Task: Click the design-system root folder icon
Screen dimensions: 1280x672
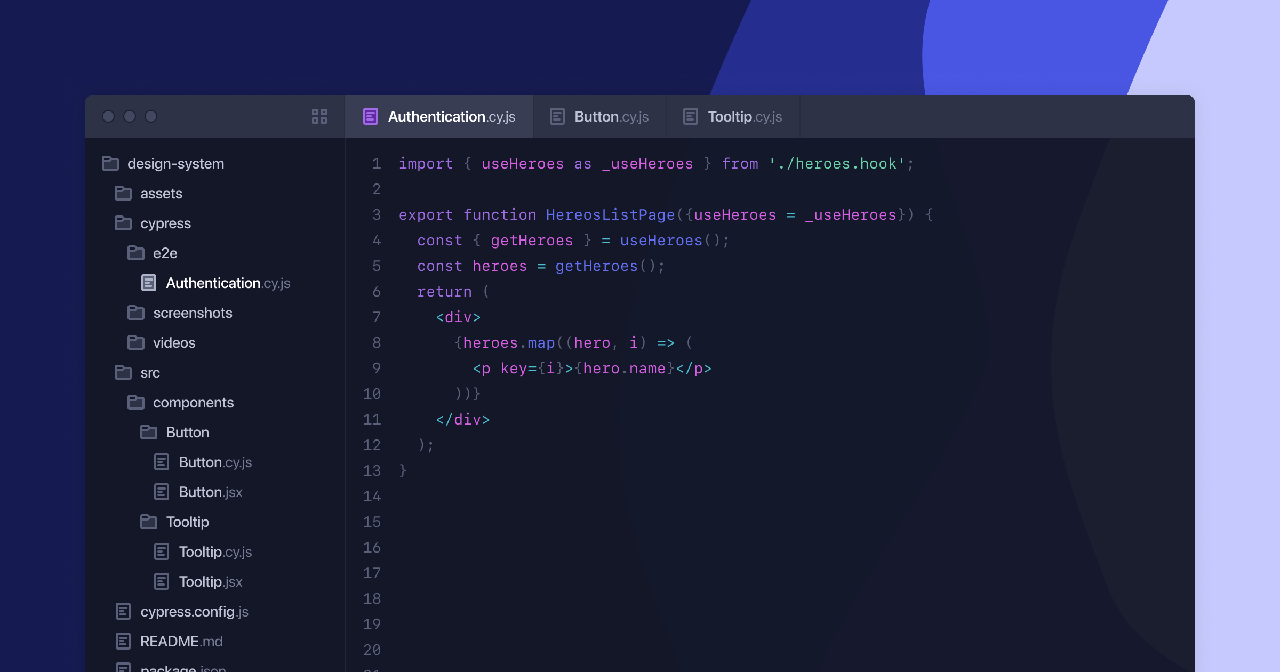Action: pos(110,163)
